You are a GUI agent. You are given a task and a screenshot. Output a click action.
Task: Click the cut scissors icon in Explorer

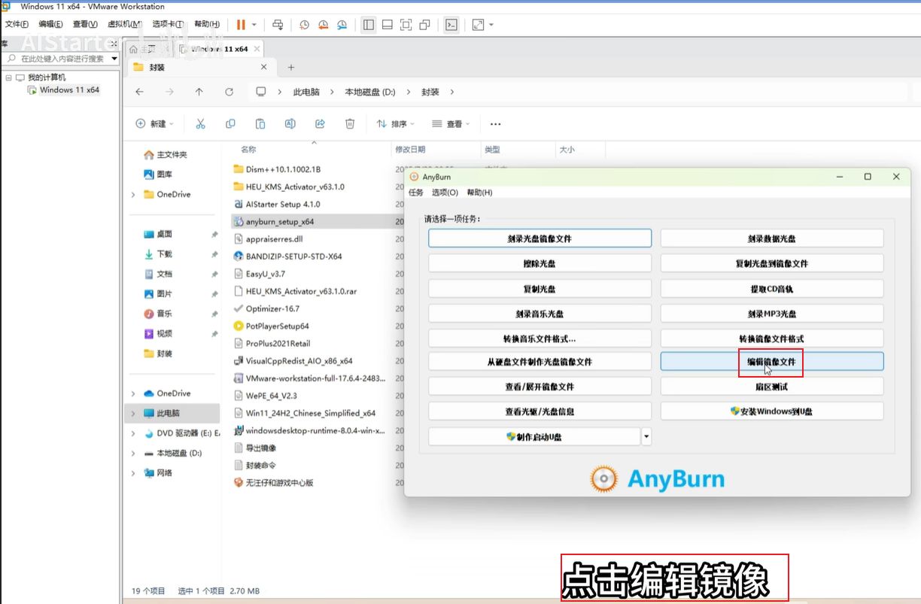pos(200,124)
